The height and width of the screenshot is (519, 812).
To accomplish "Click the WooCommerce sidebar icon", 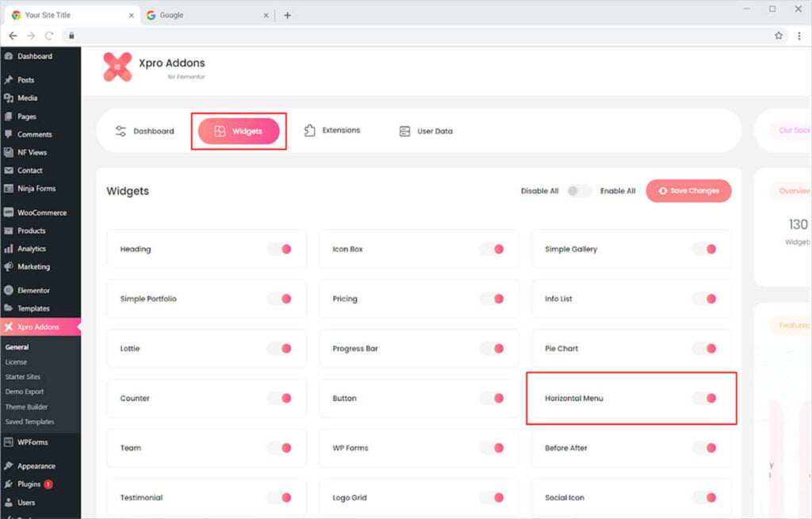I will pyautogui.click(x=9, y=212).
